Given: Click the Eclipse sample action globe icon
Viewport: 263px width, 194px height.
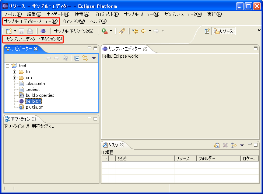Looking at the screenshot, I should point(43,31).
